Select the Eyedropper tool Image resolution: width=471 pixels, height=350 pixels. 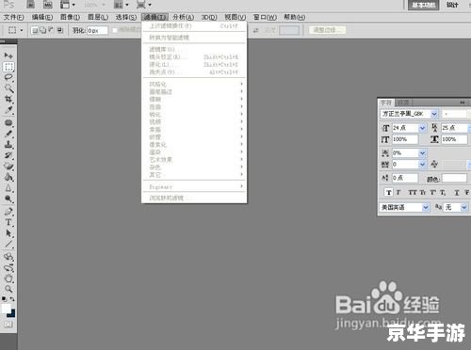tap(8, 110)
